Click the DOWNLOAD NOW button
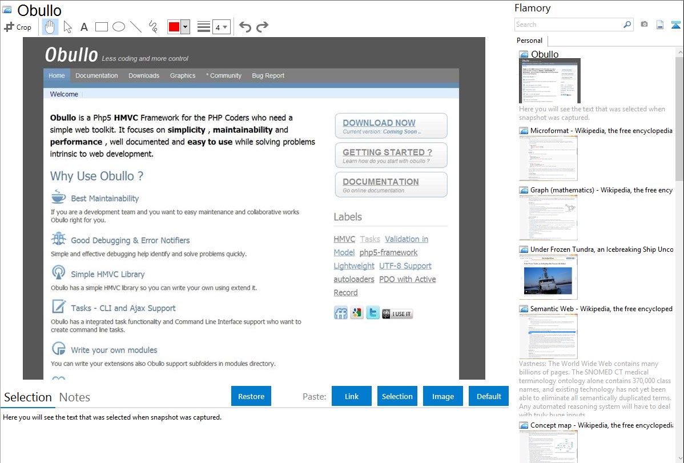The image size is (684, 463). tap(391, 126)
